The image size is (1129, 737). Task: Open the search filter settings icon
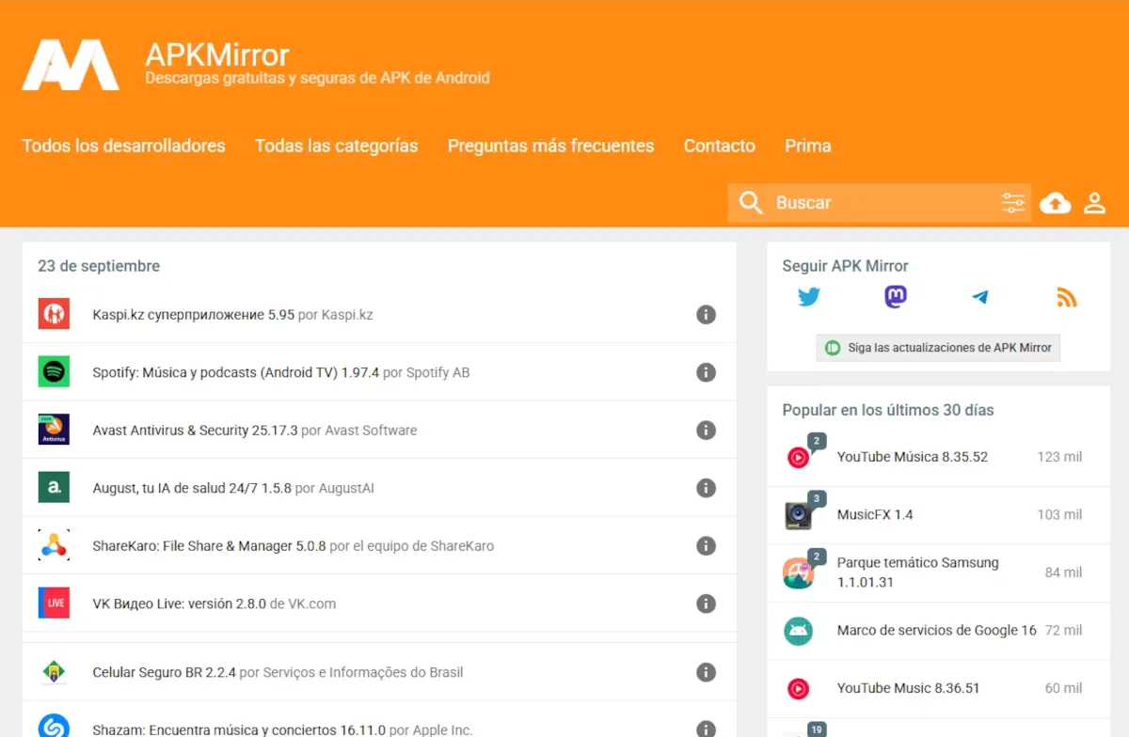1013,203
